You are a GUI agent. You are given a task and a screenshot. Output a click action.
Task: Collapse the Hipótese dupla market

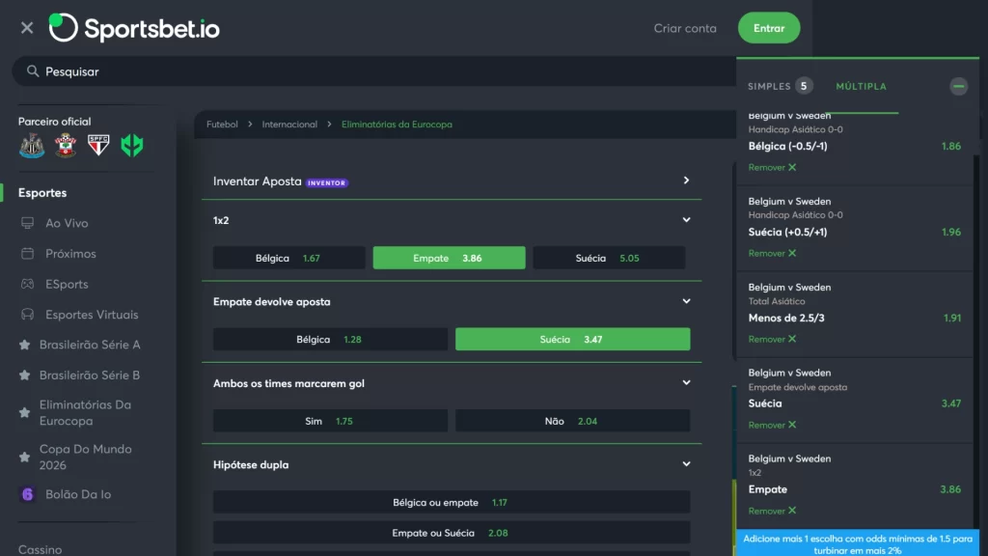coord(686,464)
